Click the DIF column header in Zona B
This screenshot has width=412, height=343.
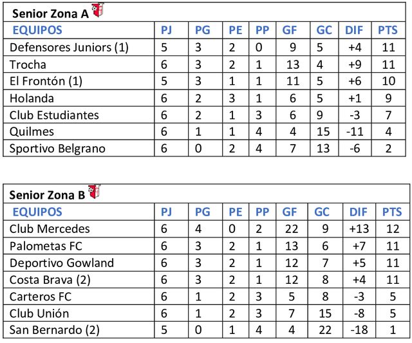tap(354, 212)
